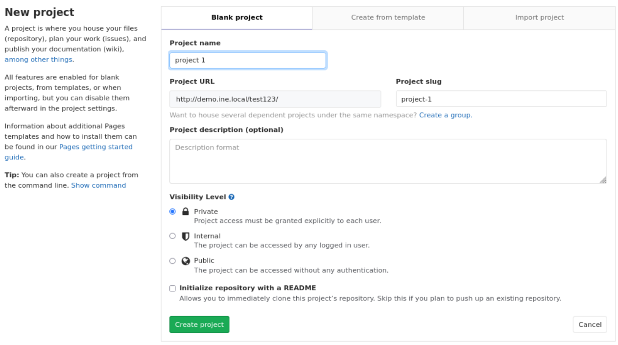Click the description box resize grip

click(603, 180)
